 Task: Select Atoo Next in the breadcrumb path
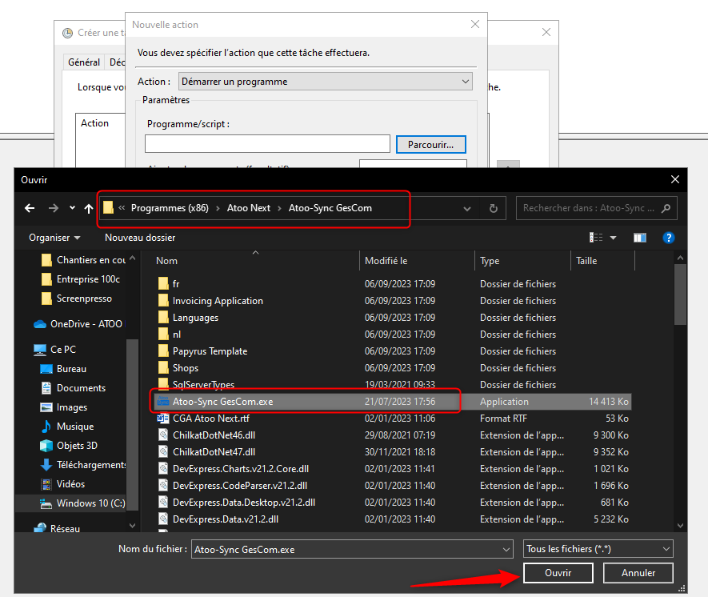coord(249,208)
